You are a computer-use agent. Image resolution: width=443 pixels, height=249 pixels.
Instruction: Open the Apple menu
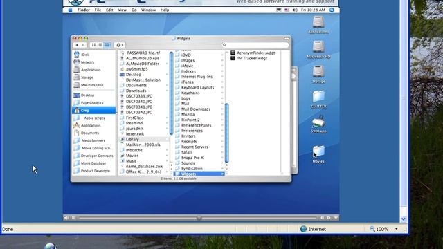70,10
